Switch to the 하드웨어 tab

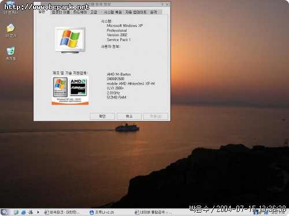tap(80, 12)
